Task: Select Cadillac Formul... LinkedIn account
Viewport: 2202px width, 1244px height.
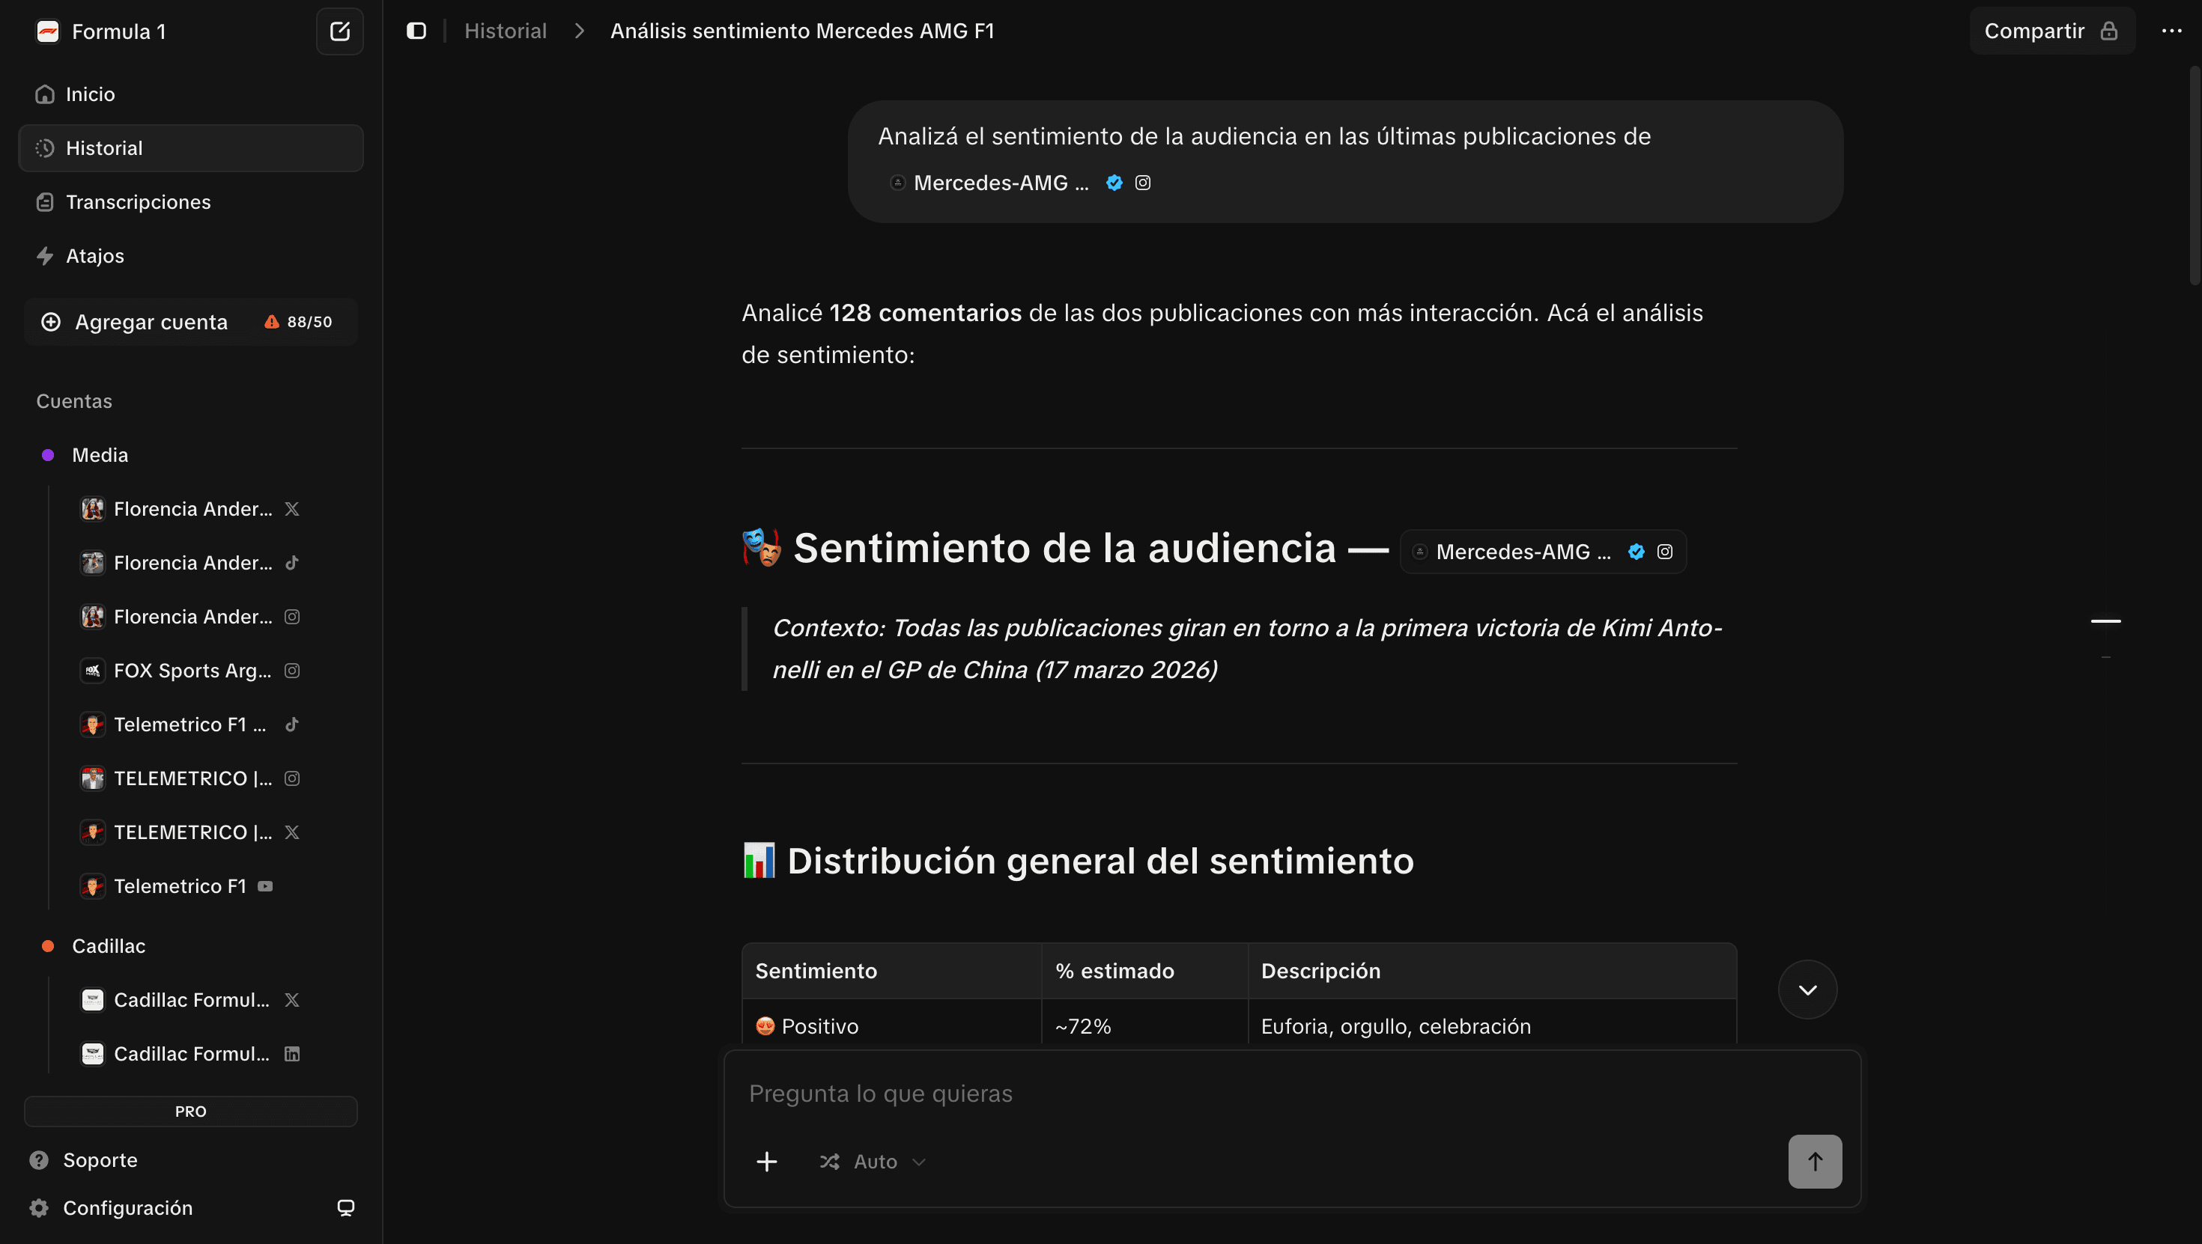Action: point(189,1053)
